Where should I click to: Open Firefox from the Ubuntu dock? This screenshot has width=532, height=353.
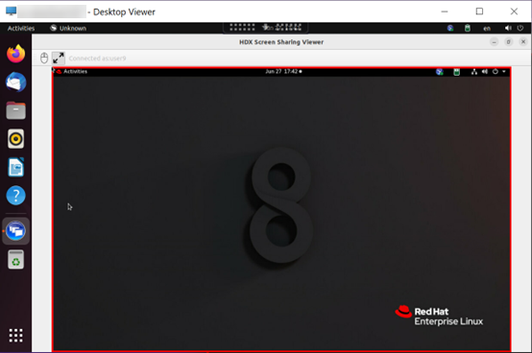coord(16,54)
